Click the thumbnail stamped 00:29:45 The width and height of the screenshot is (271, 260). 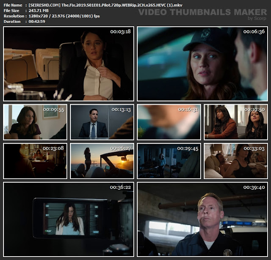coord(169,161)
